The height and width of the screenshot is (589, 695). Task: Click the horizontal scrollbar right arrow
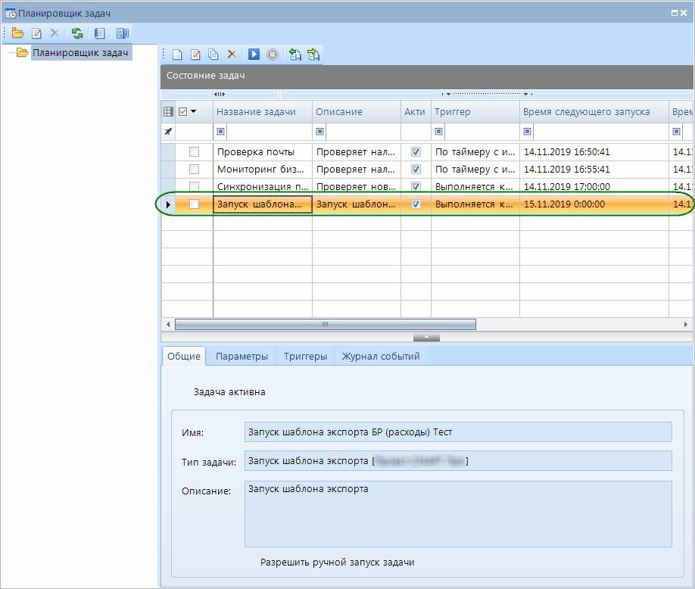687,324
